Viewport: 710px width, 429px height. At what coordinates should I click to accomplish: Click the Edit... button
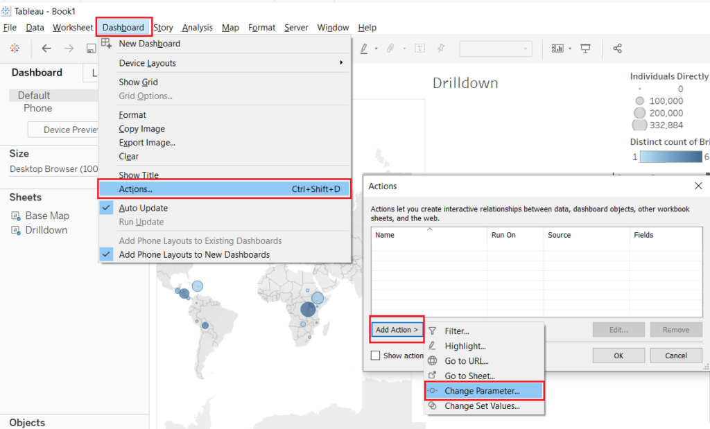[x=618, y=330]
